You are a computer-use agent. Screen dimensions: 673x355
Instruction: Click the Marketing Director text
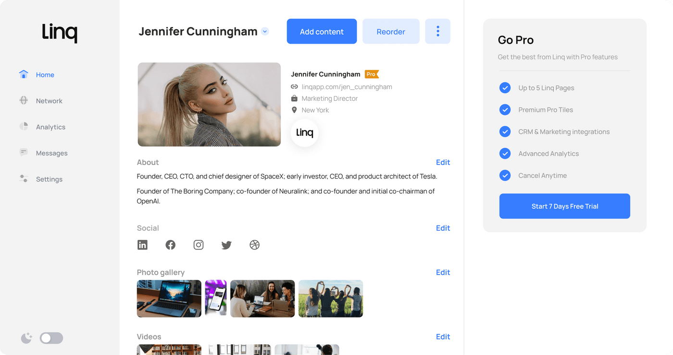coord(330,98)
